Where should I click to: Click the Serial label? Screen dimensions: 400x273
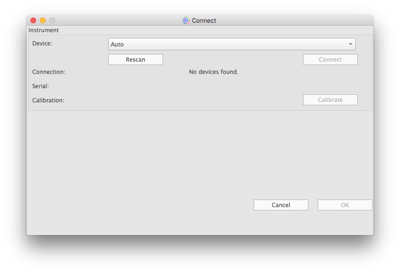pos(41,86)
